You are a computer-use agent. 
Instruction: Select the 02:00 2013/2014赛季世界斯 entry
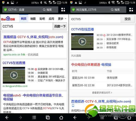[115, 35]
